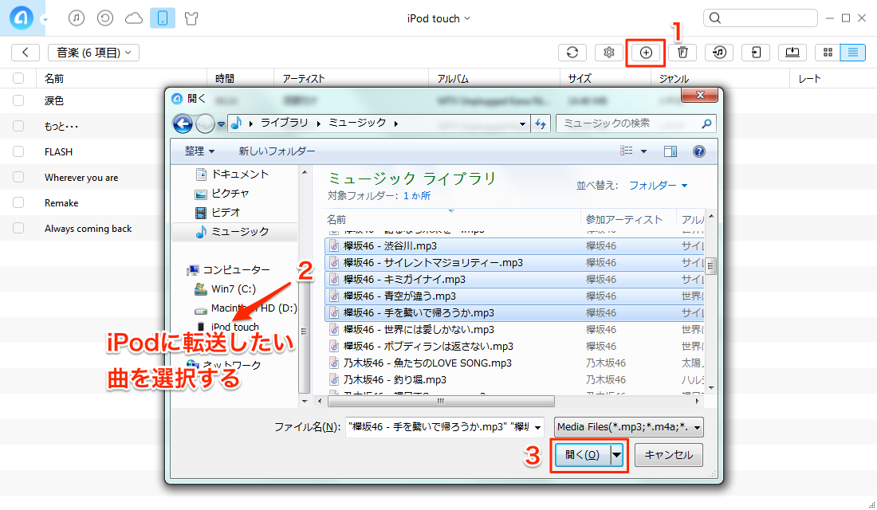Check the box for Always coming back
Screen dimensions: 877x510
point(18,228)
